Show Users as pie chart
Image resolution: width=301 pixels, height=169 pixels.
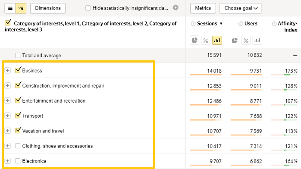[x=235, y=40]
